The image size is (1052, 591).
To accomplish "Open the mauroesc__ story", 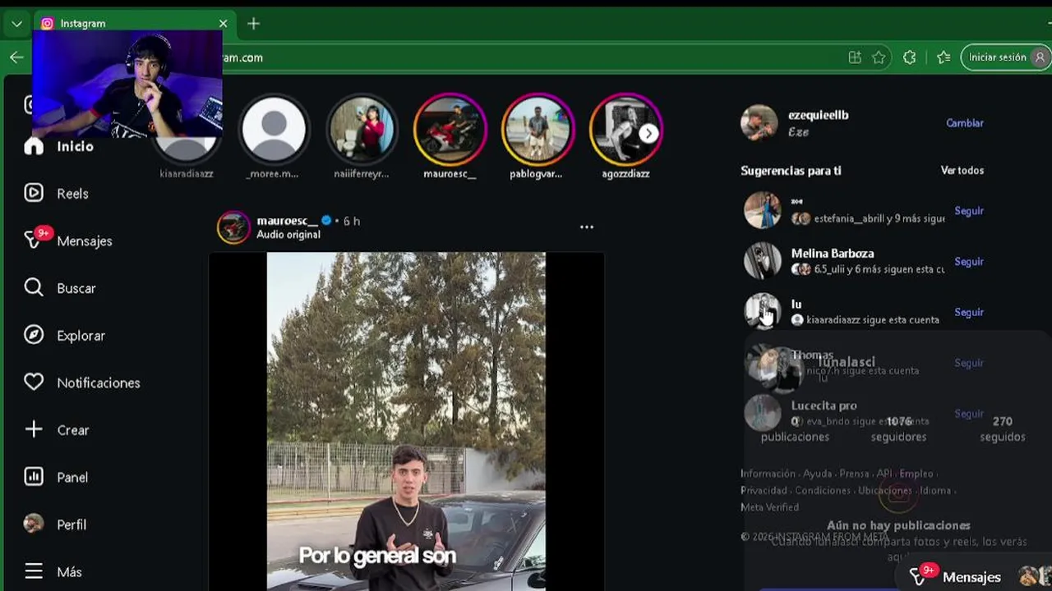I will [450, 130].
